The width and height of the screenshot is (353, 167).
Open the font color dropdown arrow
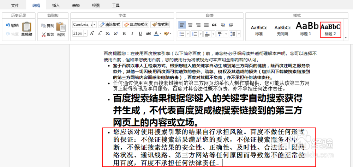coord(160,33)
